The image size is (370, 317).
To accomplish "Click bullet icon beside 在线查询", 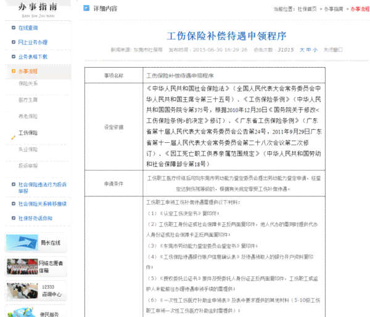I will point(14,28).
